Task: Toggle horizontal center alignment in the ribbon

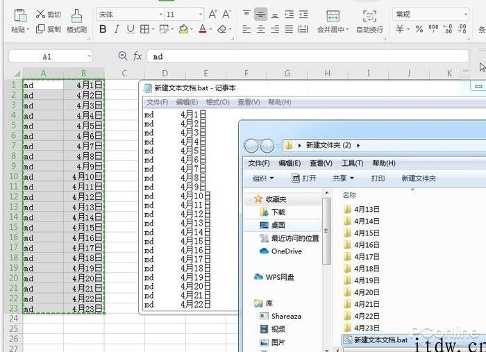Action: (261, 29)
